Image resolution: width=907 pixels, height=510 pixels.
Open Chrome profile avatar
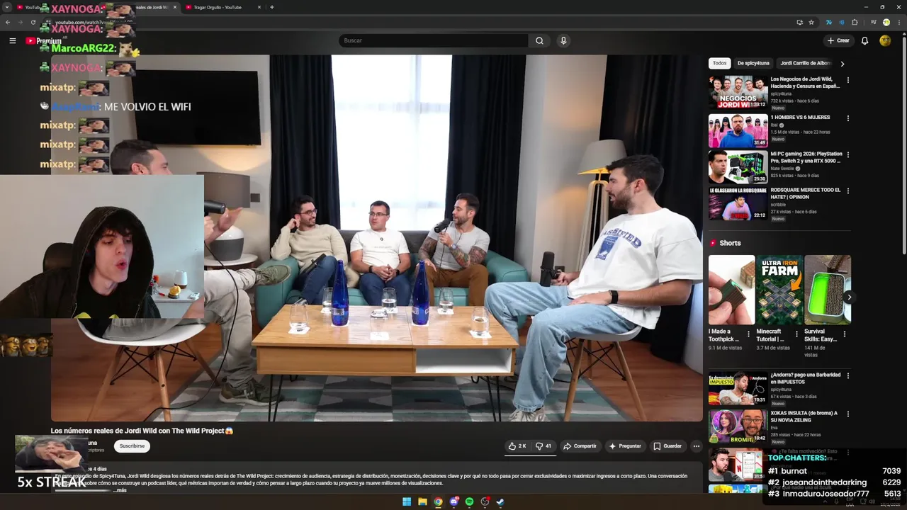[886, 22]
